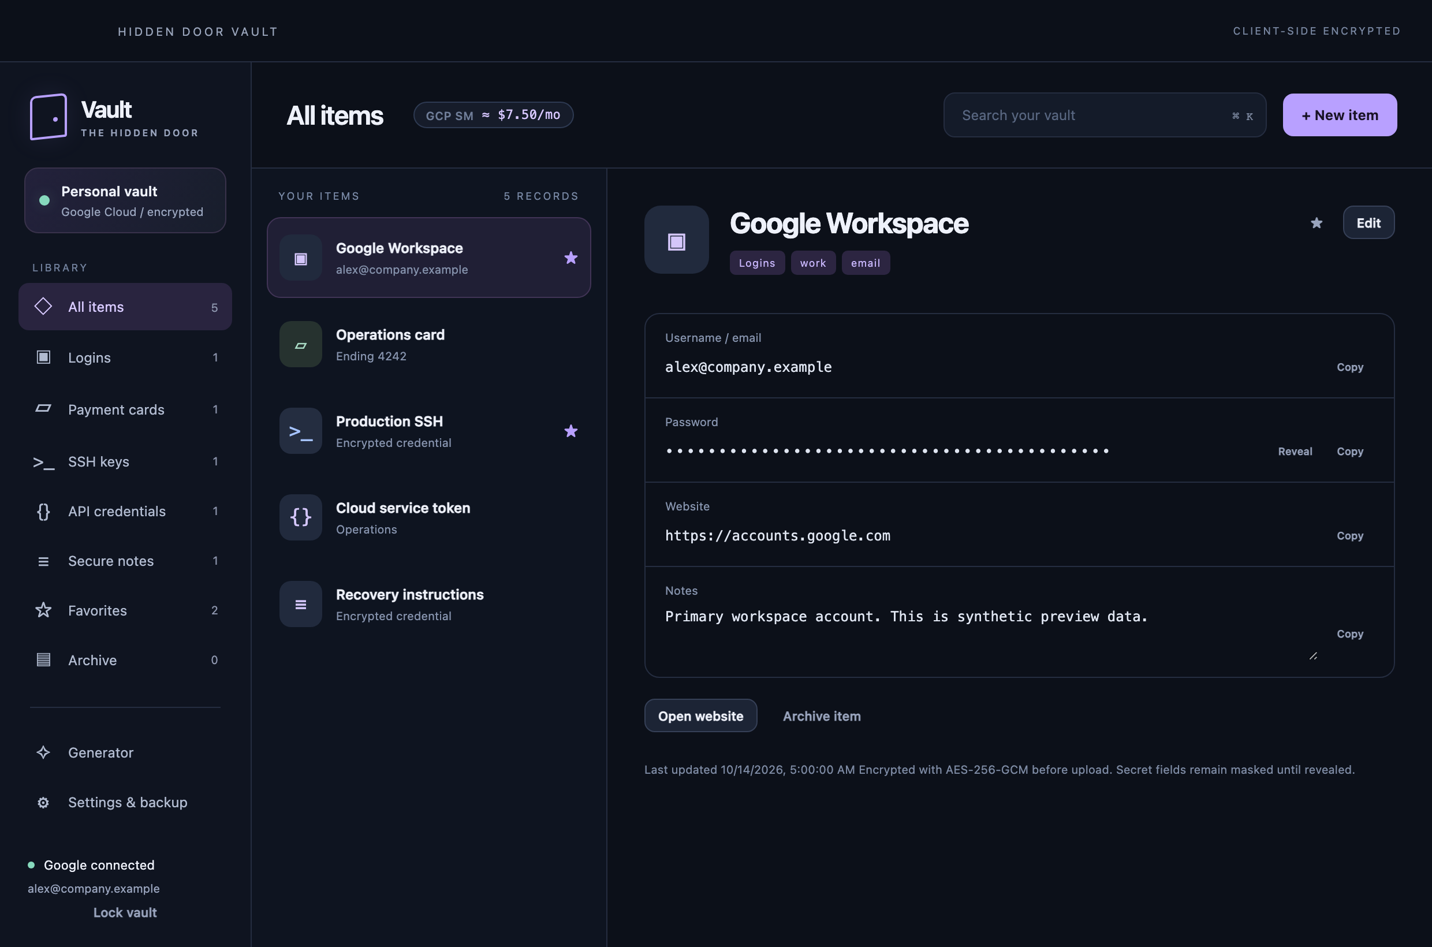Create a new item
The image size is (1432, 947).
coord(1340,115)
